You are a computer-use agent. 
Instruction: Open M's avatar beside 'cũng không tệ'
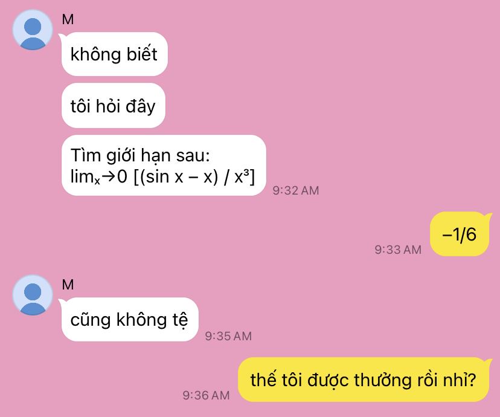coord(33,295)
